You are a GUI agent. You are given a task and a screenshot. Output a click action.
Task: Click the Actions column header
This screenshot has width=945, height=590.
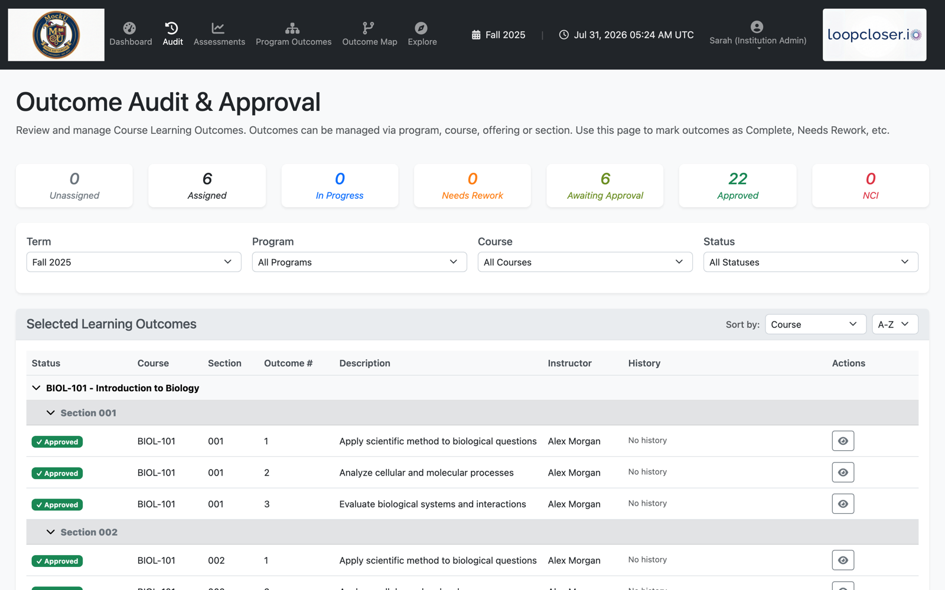point(849,363)
